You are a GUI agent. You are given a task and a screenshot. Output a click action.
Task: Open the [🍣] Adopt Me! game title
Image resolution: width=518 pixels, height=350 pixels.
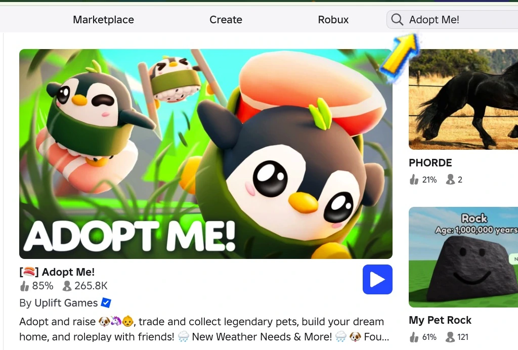[57, 272]
